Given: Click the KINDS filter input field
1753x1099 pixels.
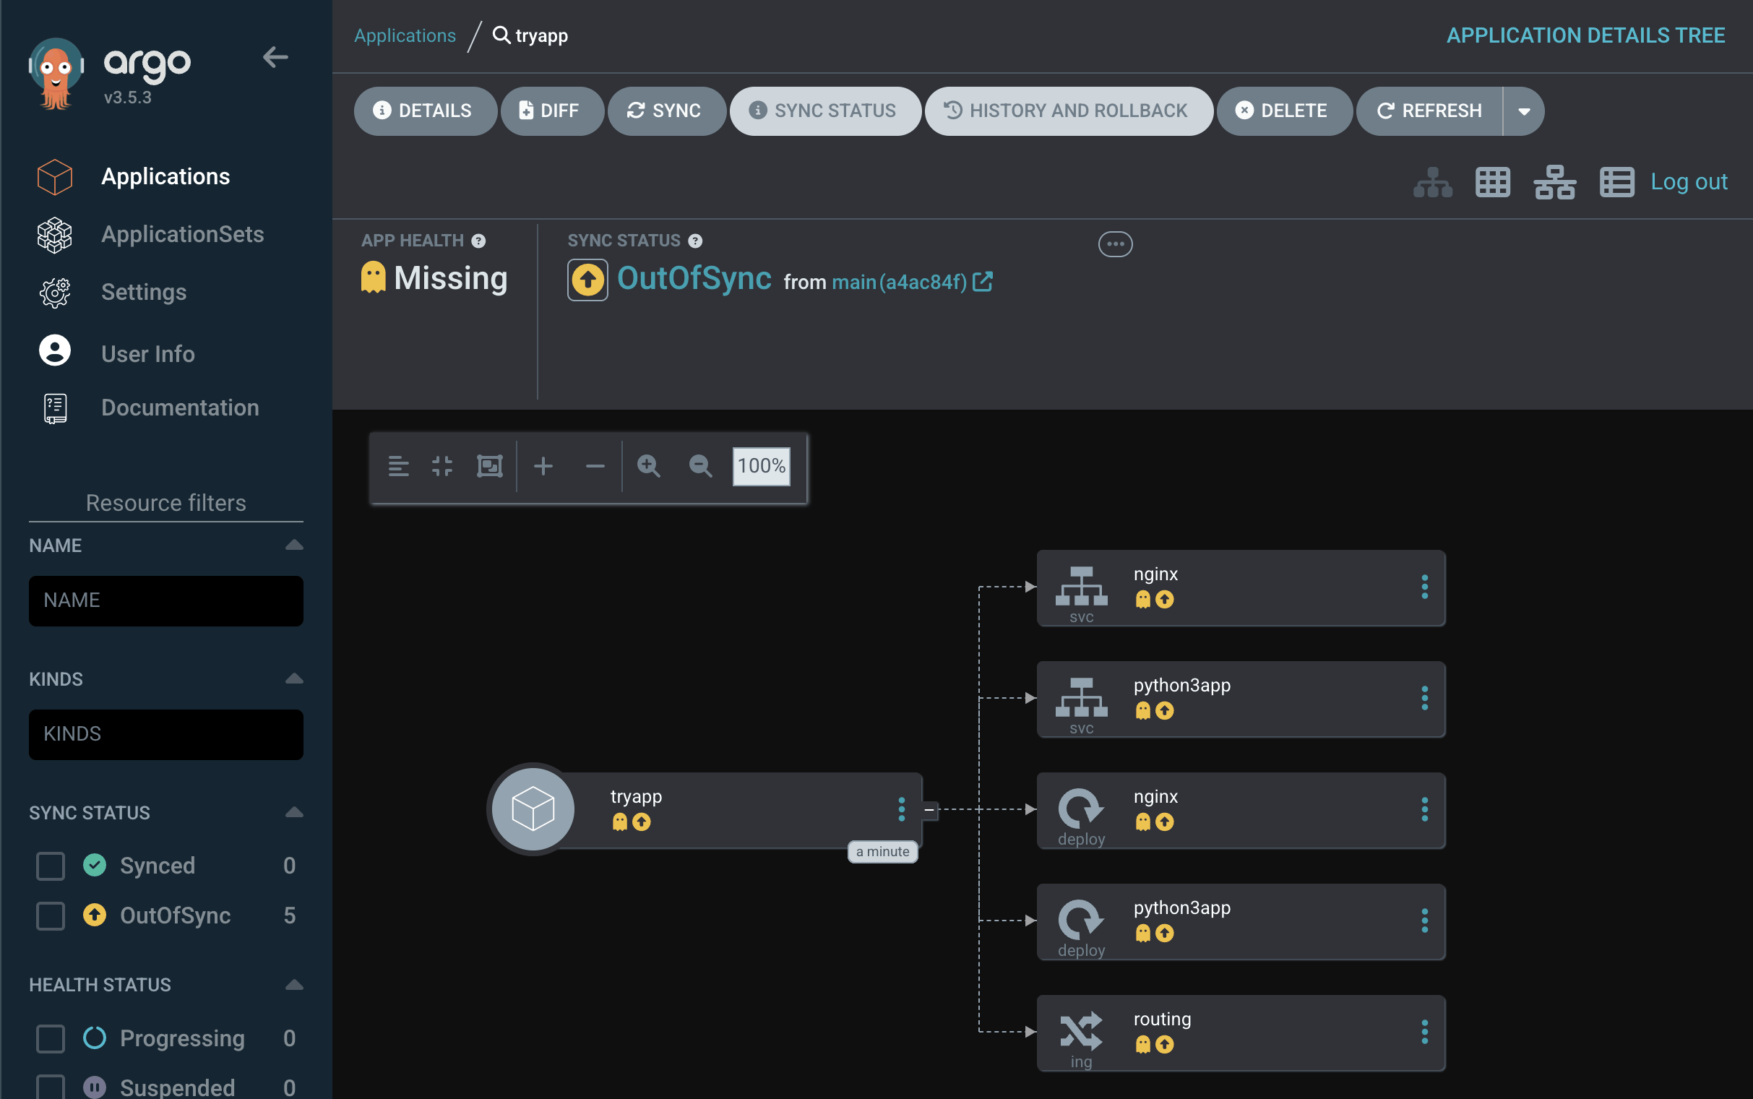Looking at the screenshot, I should (x=165, y=735).
